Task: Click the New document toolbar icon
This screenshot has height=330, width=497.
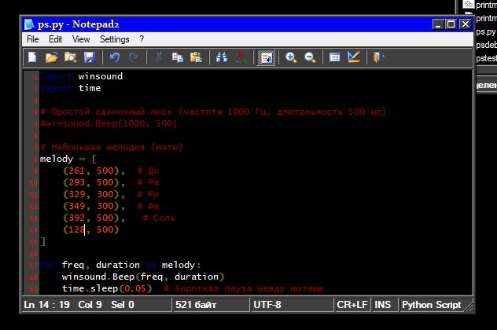Action: coord(32,57)
